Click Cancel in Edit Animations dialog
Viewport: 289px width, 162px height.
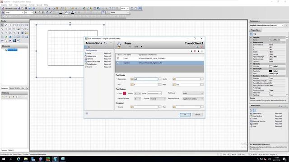pyautogui.click(x=197, y=115)
